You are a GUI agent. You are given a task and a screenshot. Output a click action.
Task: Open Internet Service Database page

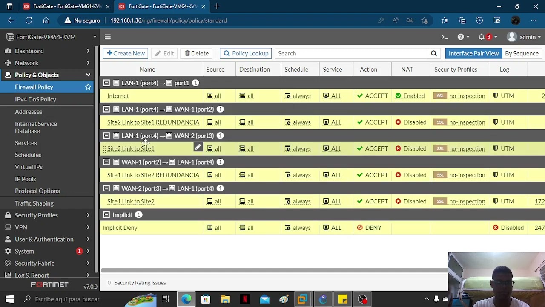pos(36,127)
